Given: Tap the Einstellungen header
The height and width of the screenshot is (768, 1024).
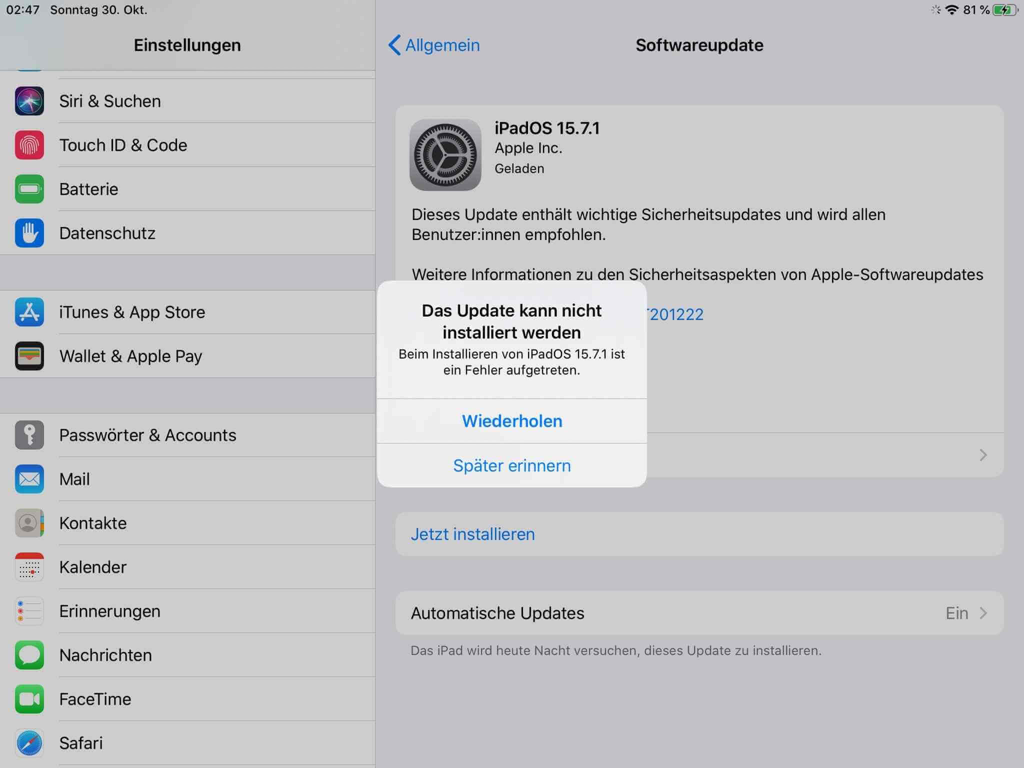Looking at the screenshot, I should pos(187,45).
